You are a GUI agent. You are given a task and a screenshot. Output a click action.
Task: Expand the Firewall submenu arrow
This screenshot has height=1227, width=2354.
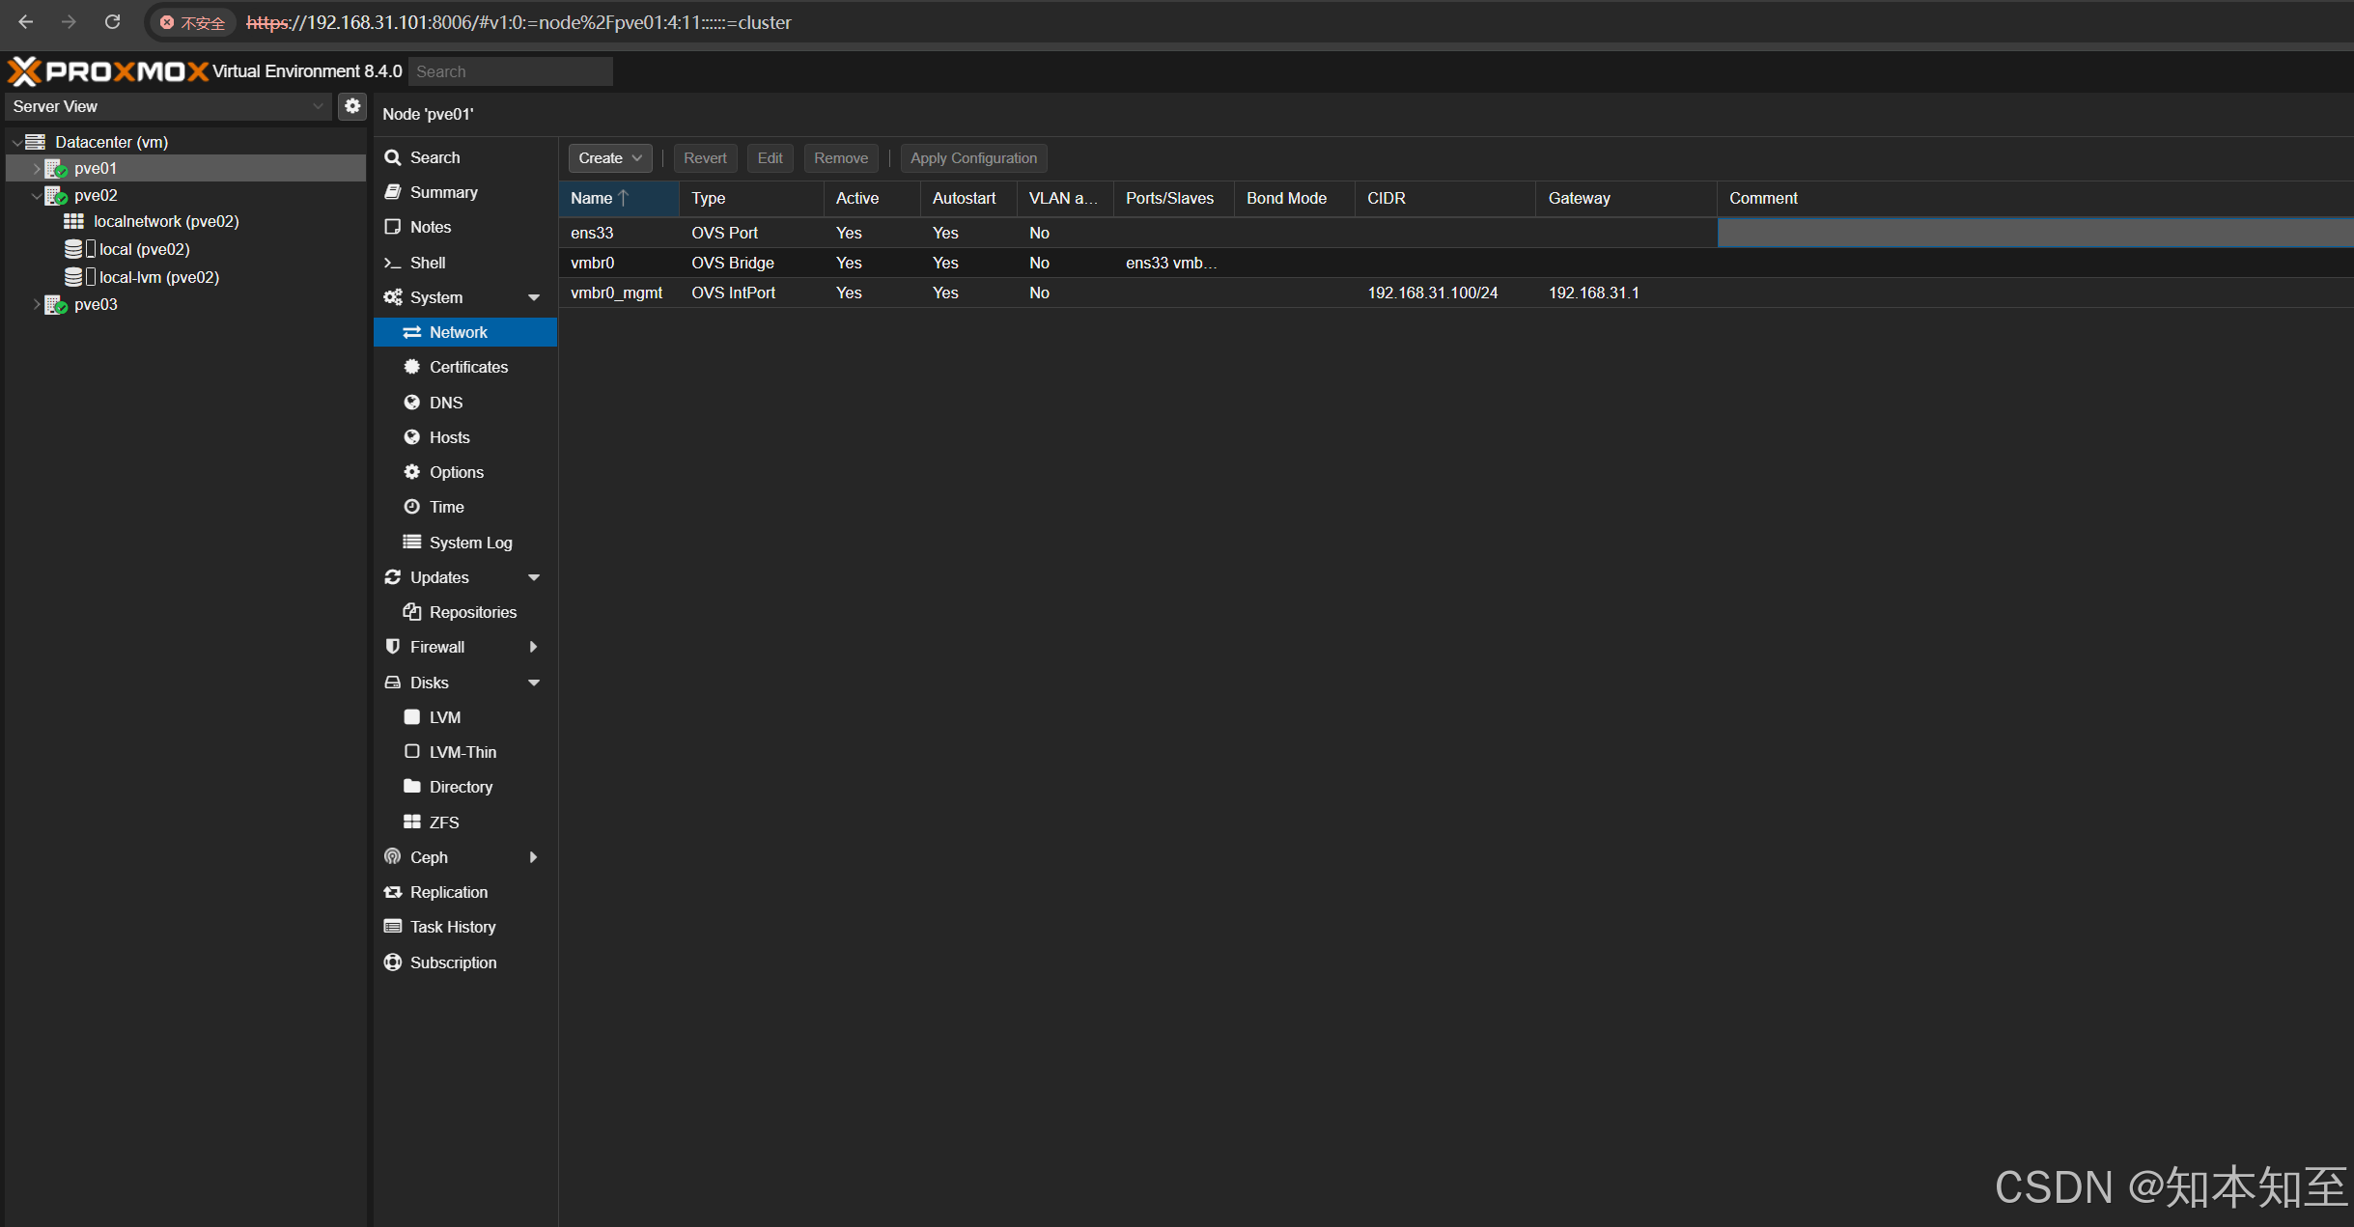pyautogui.click(x=533, y=647)
